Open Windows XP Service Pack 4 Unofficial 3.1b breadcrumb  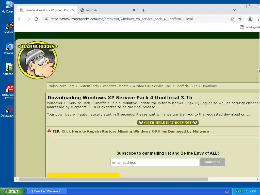click(165, 86)
